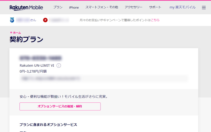Open the サポート navigation item
Screen dimensions: 211x132
[x=155, y=7]
